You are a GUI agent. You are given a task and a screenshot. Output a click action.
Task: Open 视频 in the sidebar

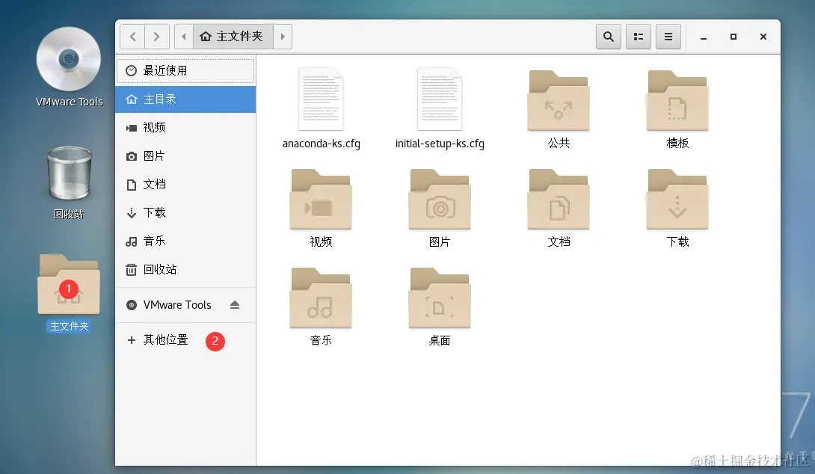click(x=185, y=127)
